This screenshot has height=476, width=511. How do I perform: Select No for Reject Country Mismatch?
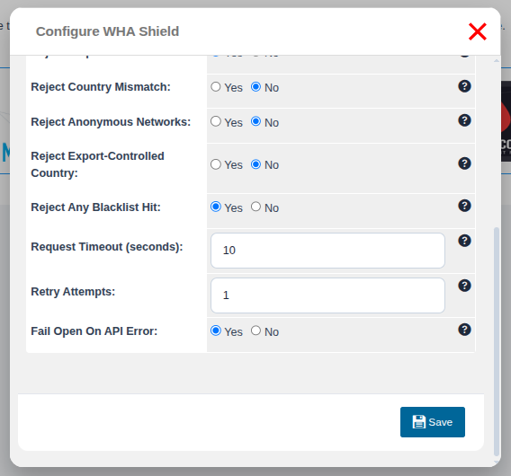pyautogui.click(x=255, y=87)
